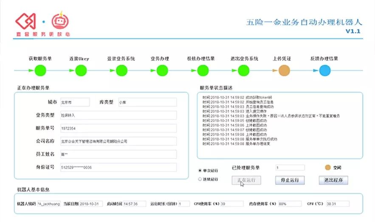Click the 正在运行 button
The height and width of the screenshot is (222, 375).
point(246,180)
